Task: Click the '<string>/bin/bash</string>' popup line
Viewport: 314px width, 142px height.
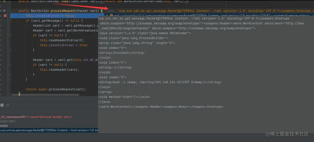Action: click(x=121, y=53)
